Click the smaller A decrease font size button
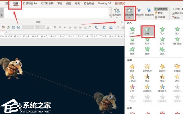This screenshot has height=114, width=183. click(x=65, y=27)
